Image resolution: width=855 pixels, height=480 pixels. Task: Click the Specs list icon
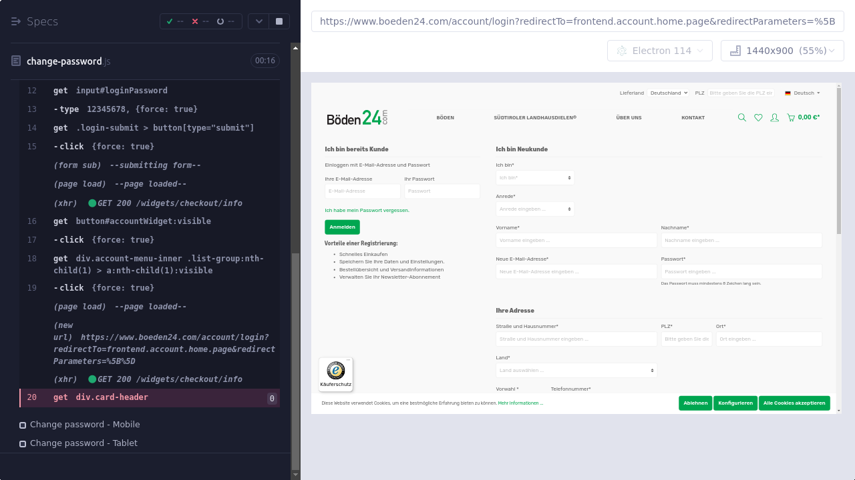(16, 21)
